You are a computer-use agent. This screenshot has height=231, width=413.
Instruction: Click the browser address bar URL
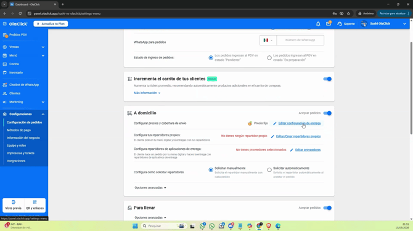67,14
